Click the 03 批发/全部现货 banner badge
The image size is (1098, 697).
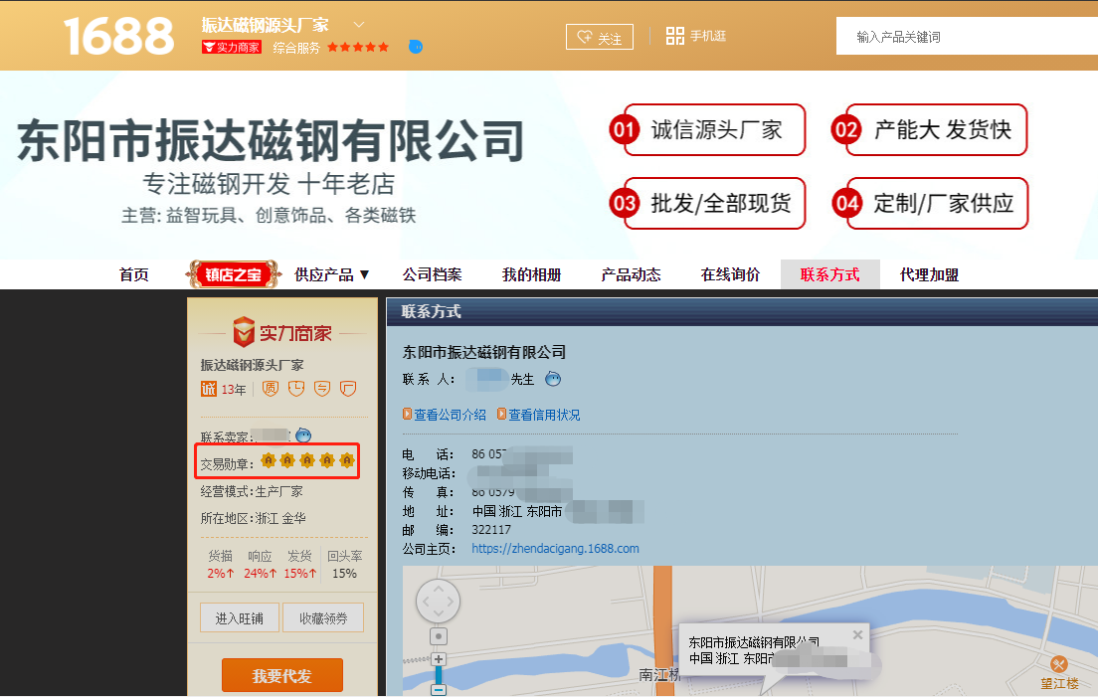707,203
